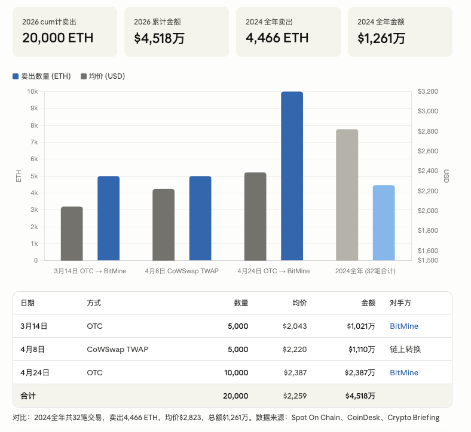
Task: Open the BitMine link in 4月24日 row
Action: coord(403,373)
